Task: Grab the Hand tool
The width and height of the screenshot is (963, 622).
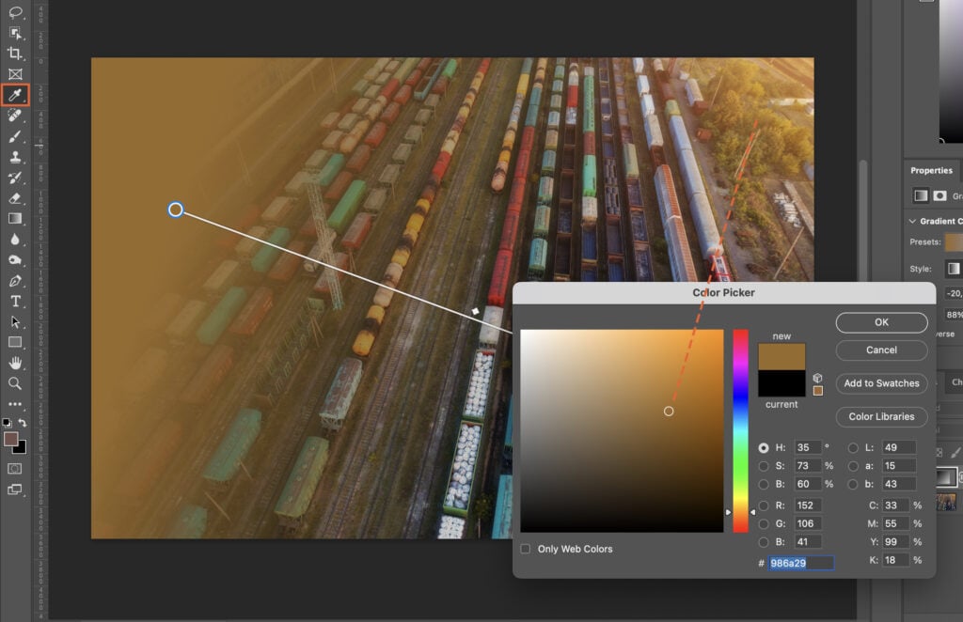Action: 13,365
